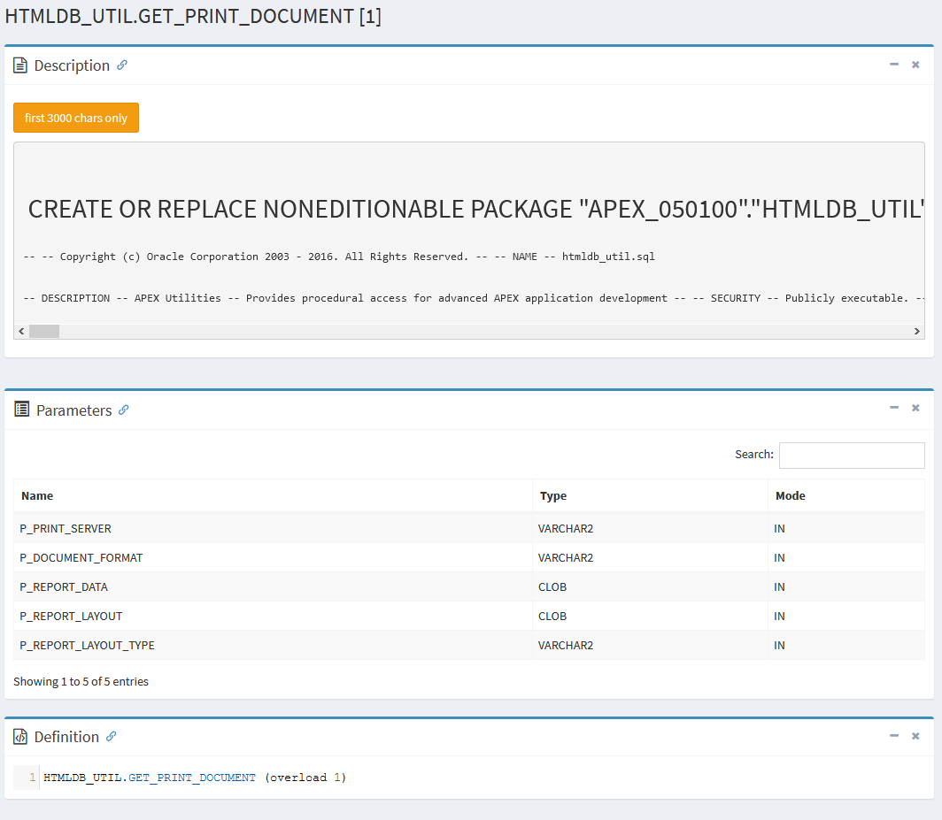Image resolution: width=942 pixels, height=820 pixels.
Task: Click the document icon beside Description heading
Action: [19, 65]
